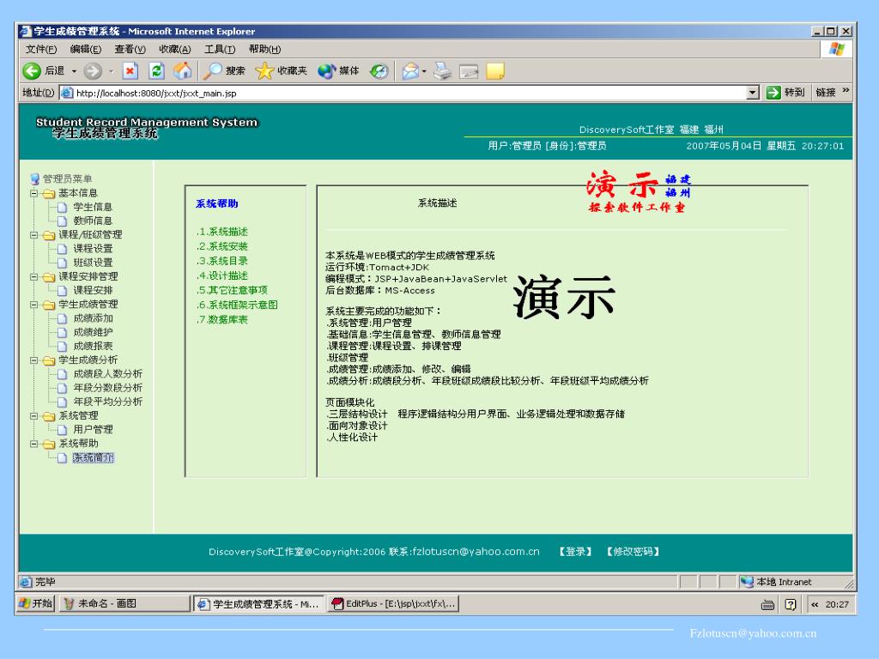Open the Back button history dropdown arrow

(74, 71)
